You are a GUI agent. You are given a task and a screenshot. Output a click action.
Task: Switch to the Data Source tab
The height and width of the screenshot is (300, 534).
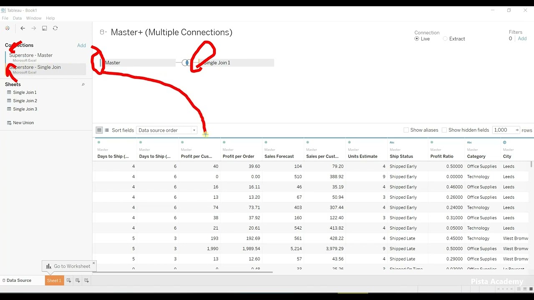click(x=17, y=280)
